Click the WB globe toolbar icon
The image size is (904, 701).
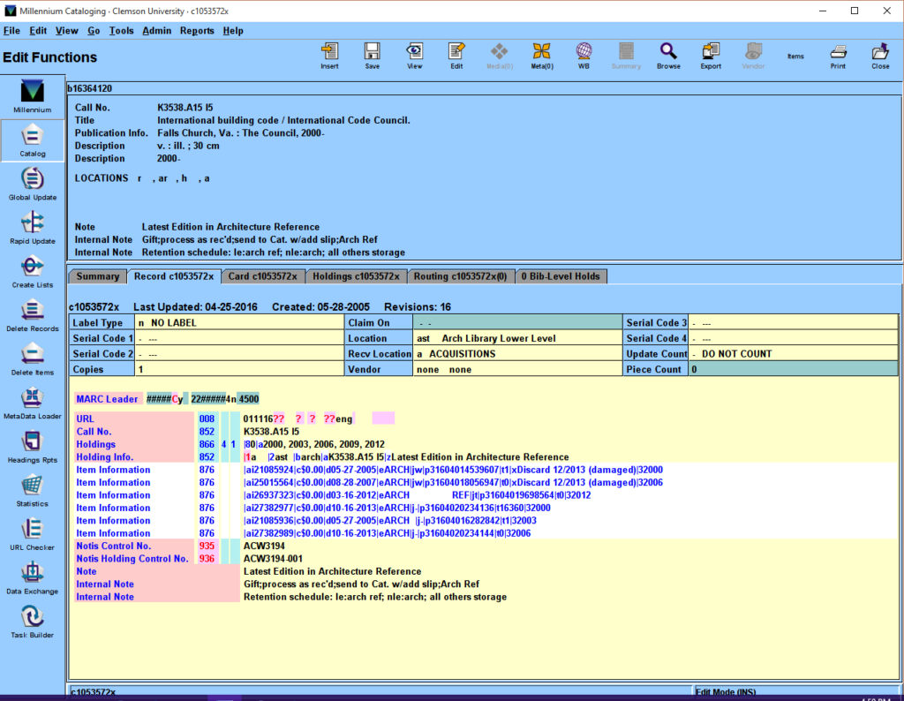click(x=584, y=55)
